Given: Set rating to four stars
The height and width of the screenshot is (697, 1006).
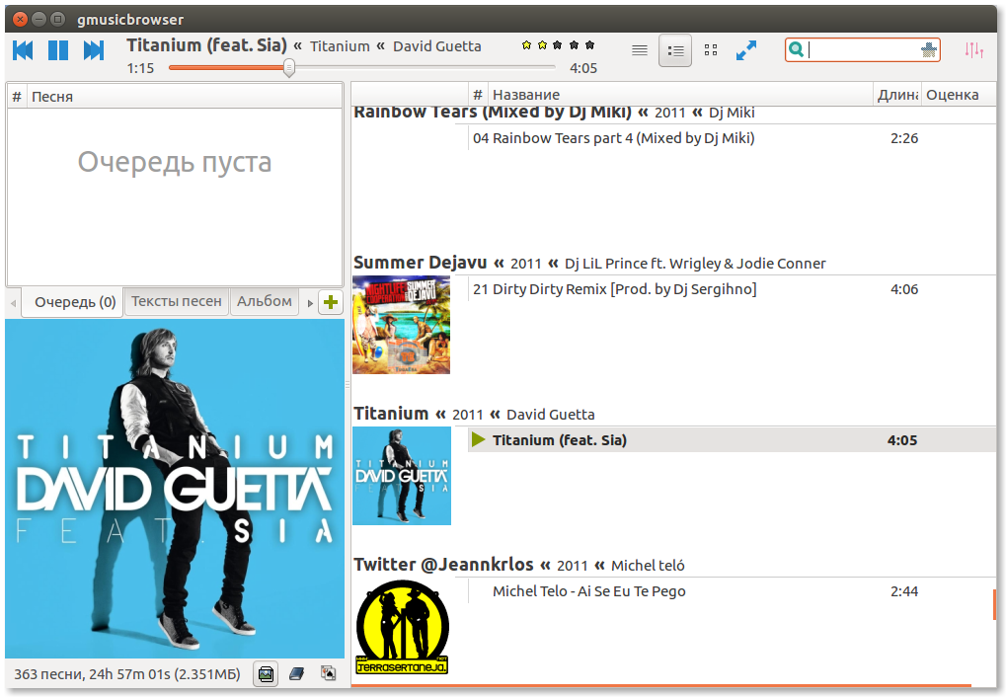Looking at the screenshot, I should click(x=575, y=45).
